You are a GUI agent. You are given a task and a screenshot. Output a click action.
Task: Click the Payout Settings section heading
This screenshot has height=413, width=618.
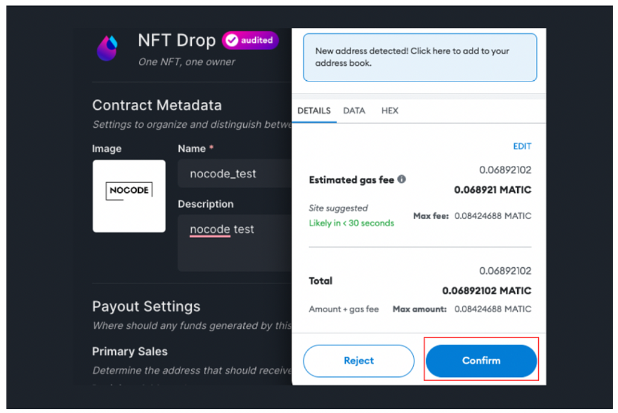146,306
